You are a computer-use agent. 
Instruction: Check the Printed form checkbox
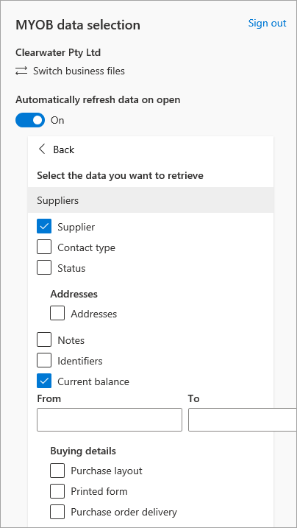pos(57,491)
